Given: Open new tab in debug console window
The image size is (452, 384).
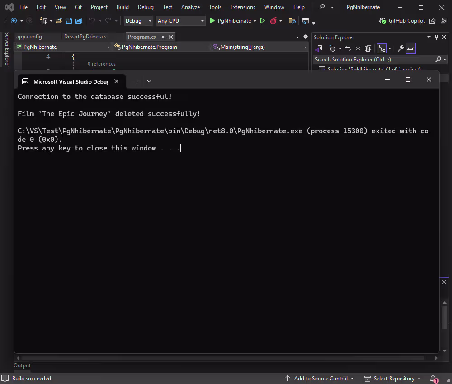Looking at the screenshot, I should point(136,81).
